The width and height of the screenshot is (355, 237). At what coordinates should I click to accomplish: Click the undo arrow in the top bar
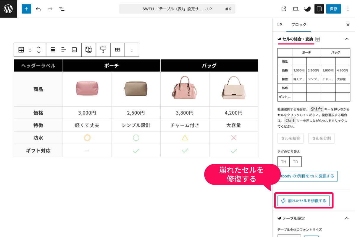(x=38, y=9)
